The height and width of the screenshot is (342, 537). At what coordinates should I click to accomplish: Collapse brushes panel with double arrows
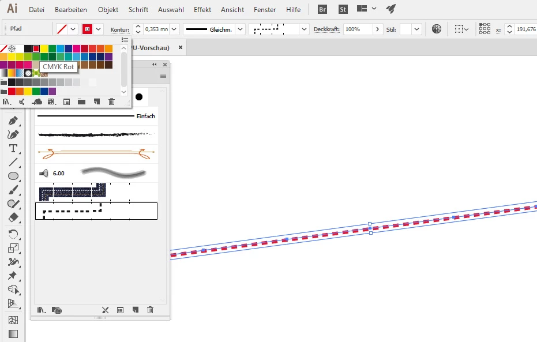point(155,65)
